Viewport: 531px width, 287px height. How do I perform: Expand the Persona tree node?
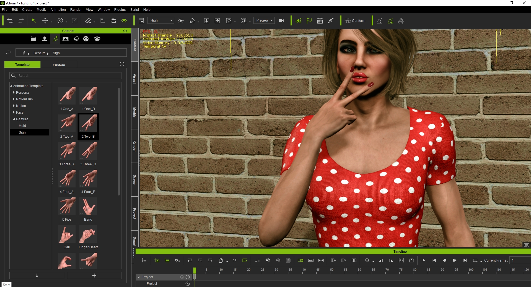[14, 93]
